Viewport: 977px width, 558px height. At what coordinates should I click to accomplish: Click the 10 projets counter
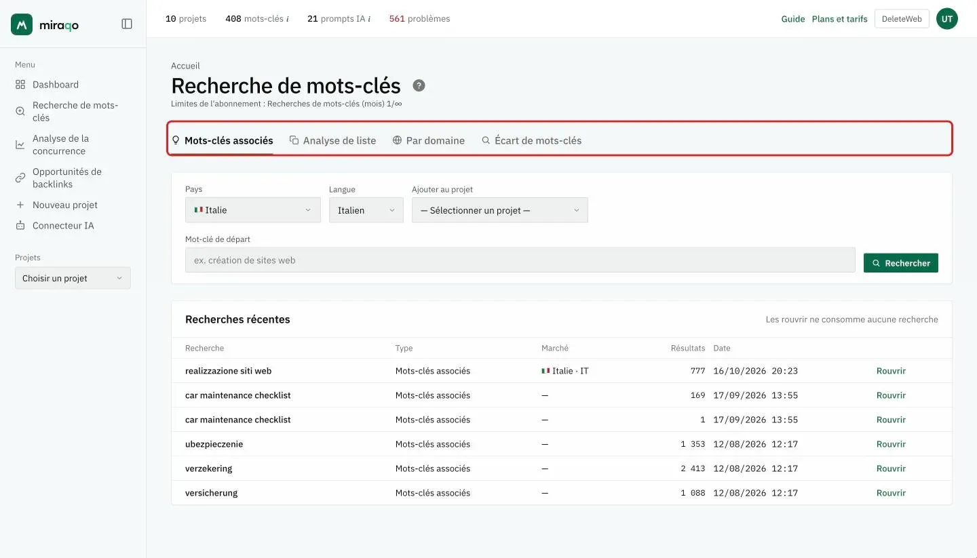(x=186, y=19)
